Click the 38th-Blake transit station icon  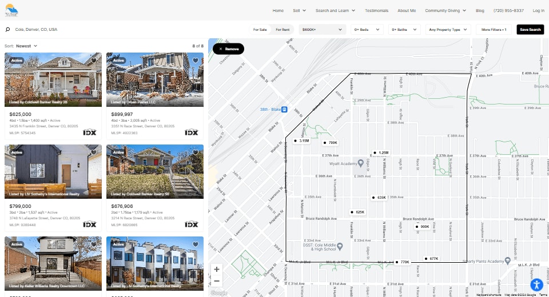coord(285,110)
